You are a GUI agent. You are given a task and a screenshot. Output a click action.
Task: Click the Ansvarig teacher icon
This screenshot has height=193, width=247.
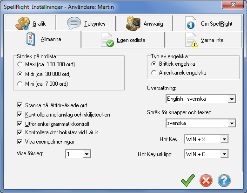[x=133, y=23]
